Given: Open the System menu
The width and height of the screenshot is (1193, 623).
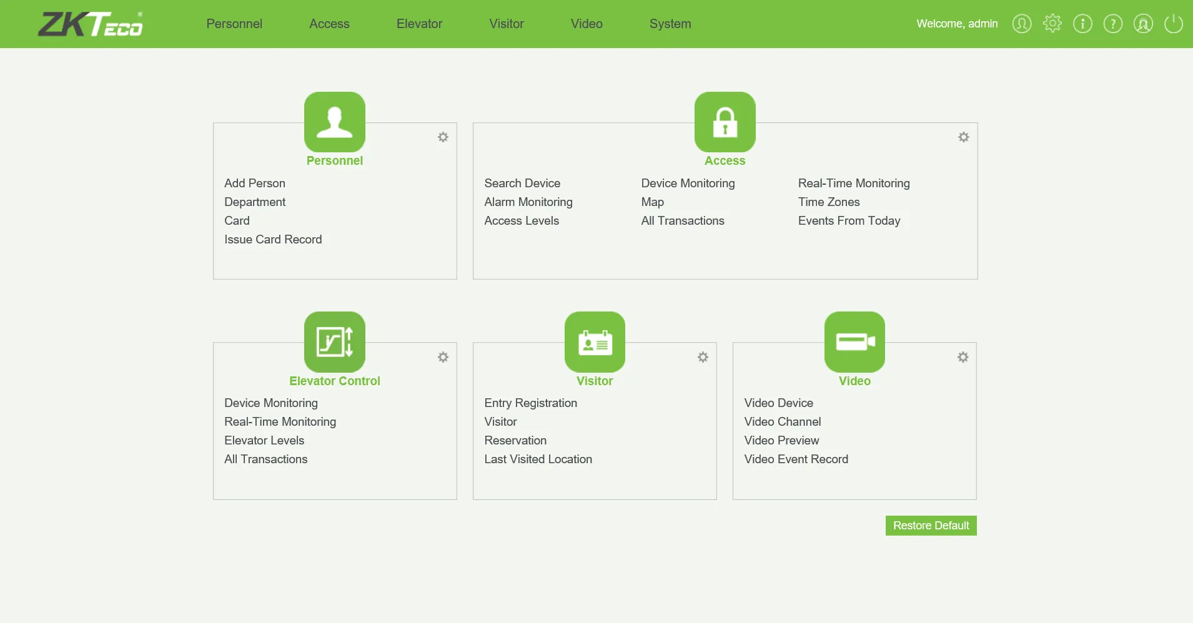Looking at the screenshot, I should point(670,24).
